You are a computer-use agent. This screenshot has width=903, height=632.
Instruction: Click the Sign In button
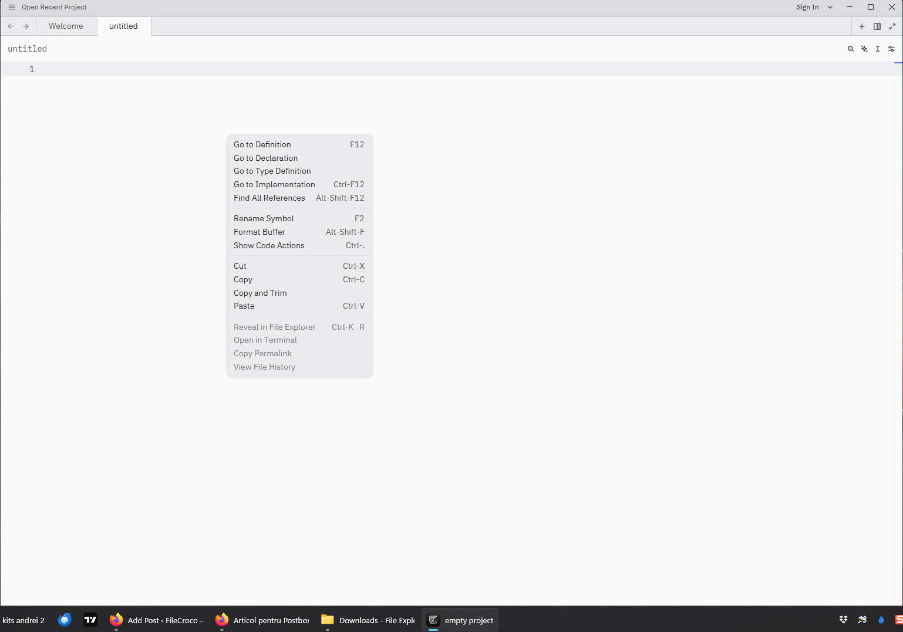[807, 7]
